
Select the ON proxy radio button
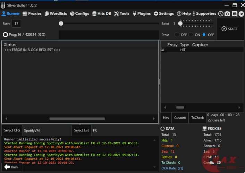(x=191, y=35)
